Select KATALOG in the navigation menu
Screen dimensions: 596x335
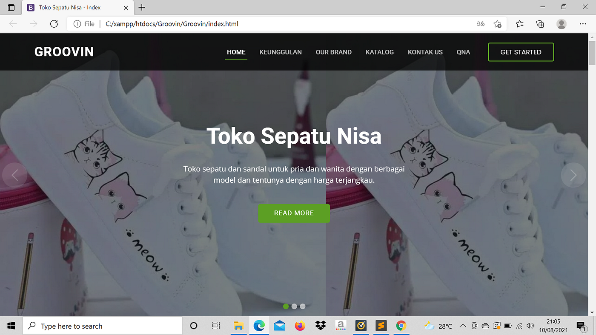tap(379, 52)
